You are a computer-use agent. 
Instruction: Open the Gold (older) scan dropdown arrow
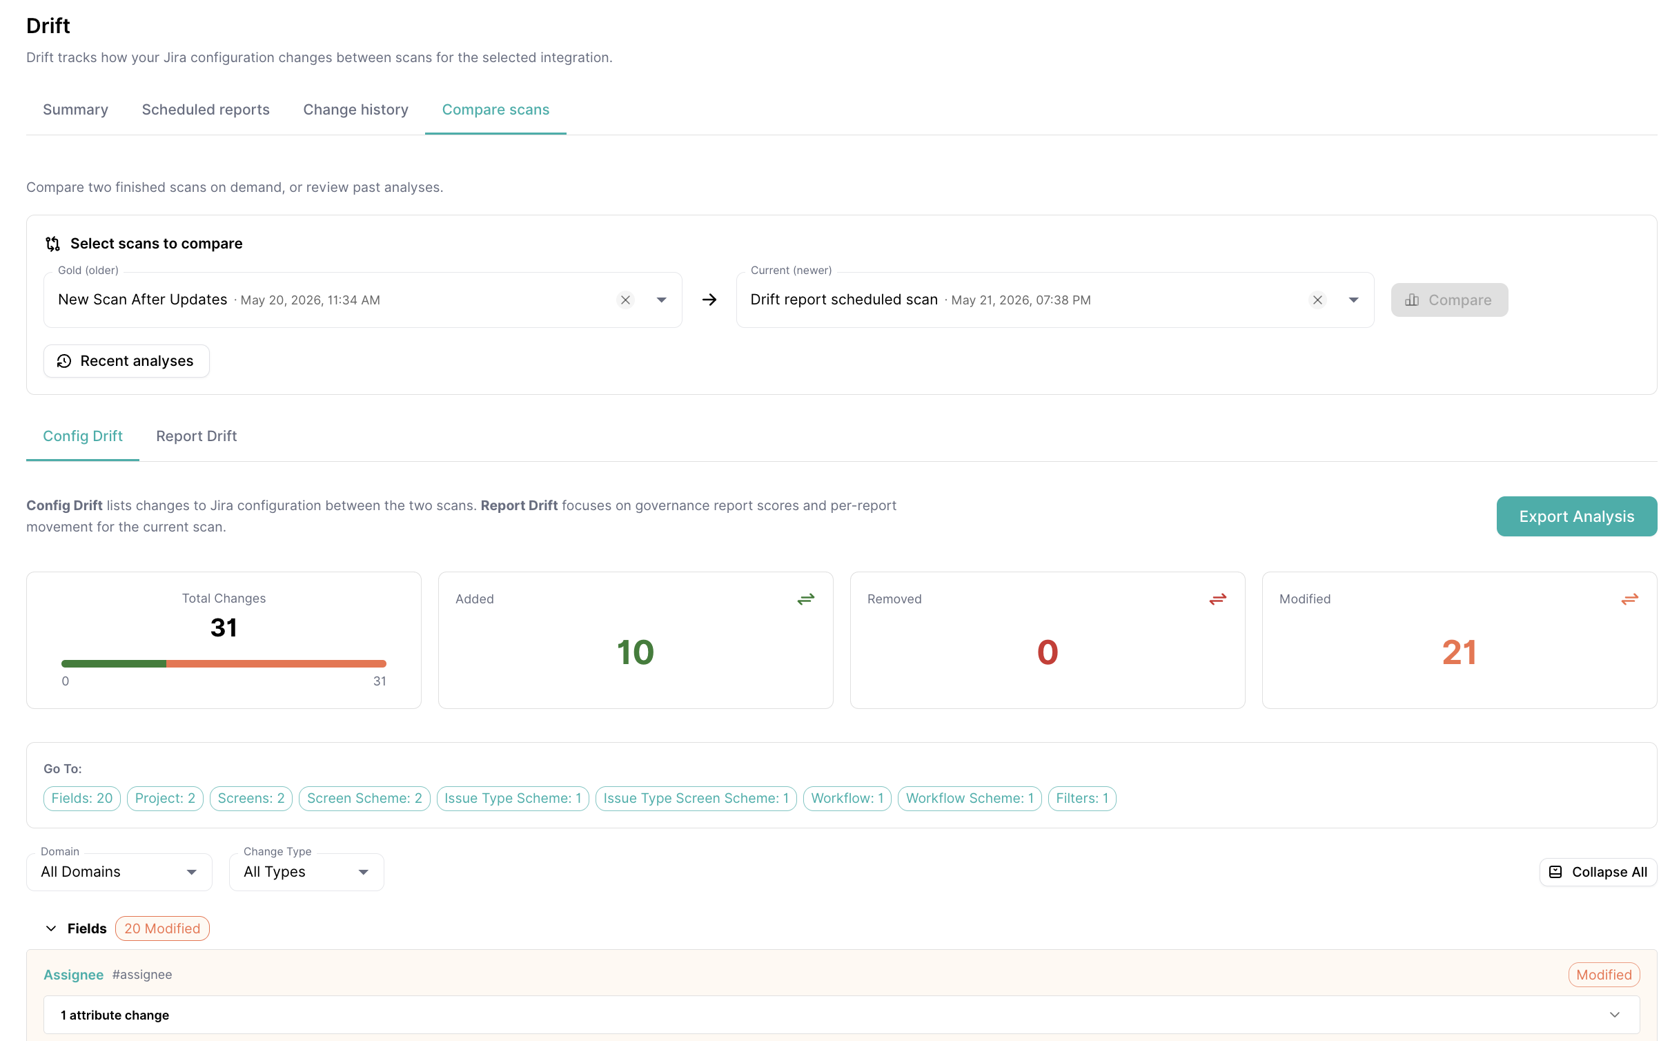pos(662,300)
